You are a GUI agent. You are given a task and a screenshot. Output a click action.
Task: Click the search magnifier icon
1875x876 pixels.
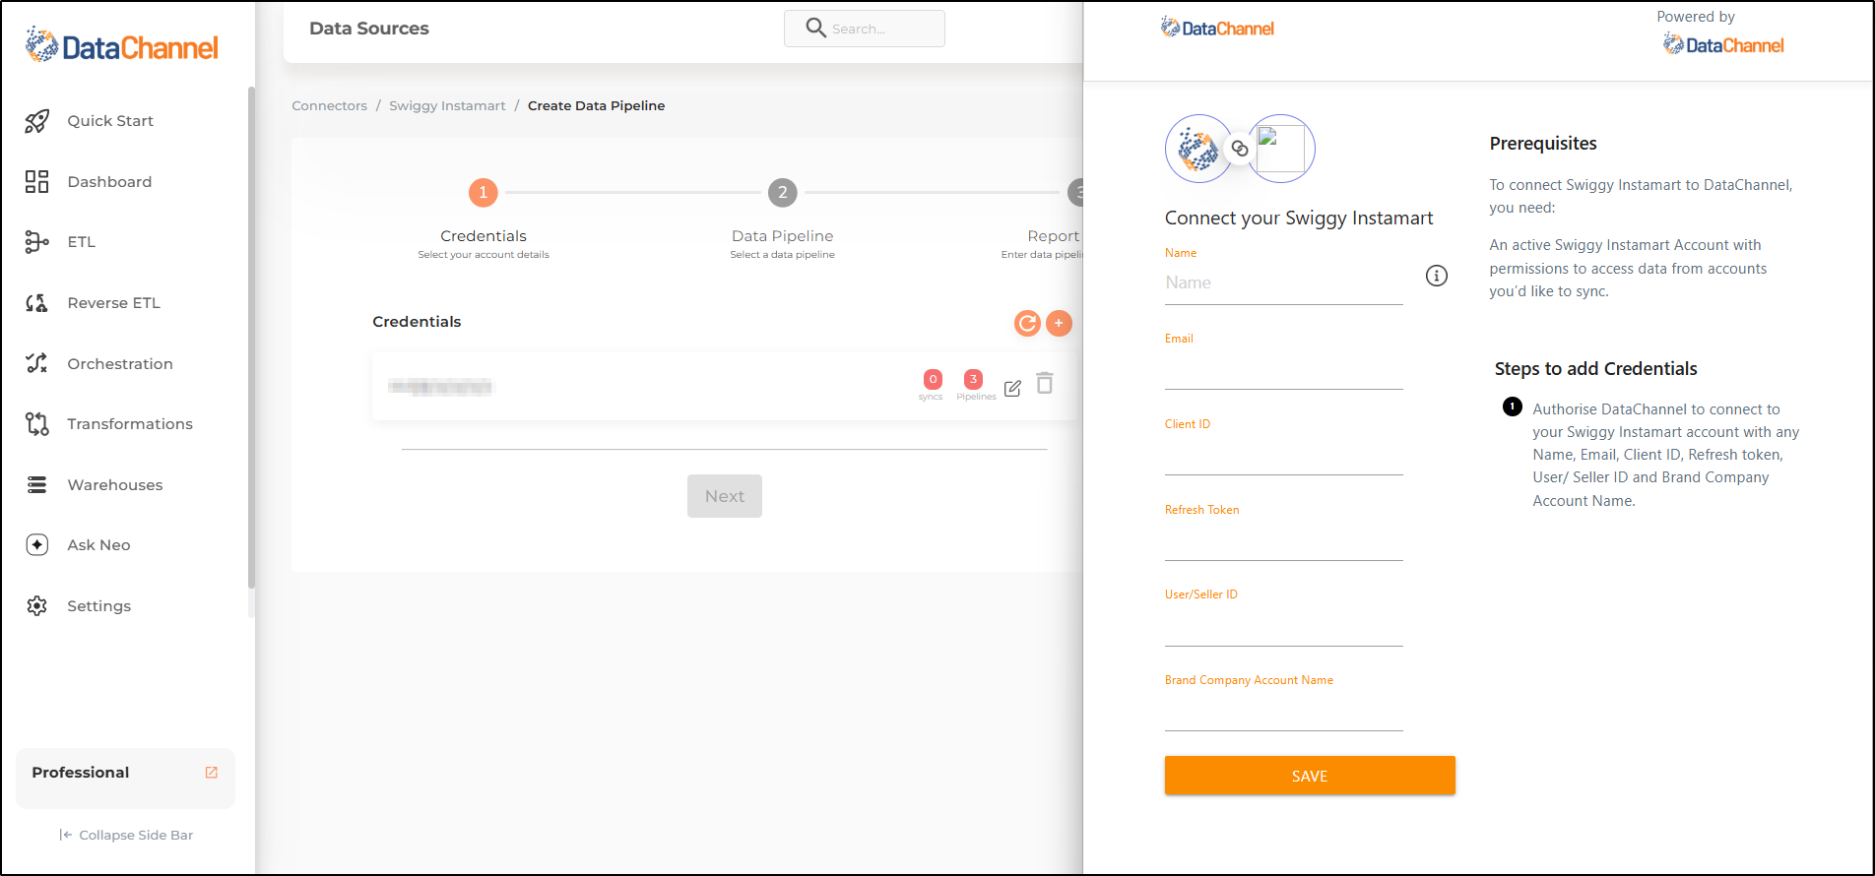815,28
